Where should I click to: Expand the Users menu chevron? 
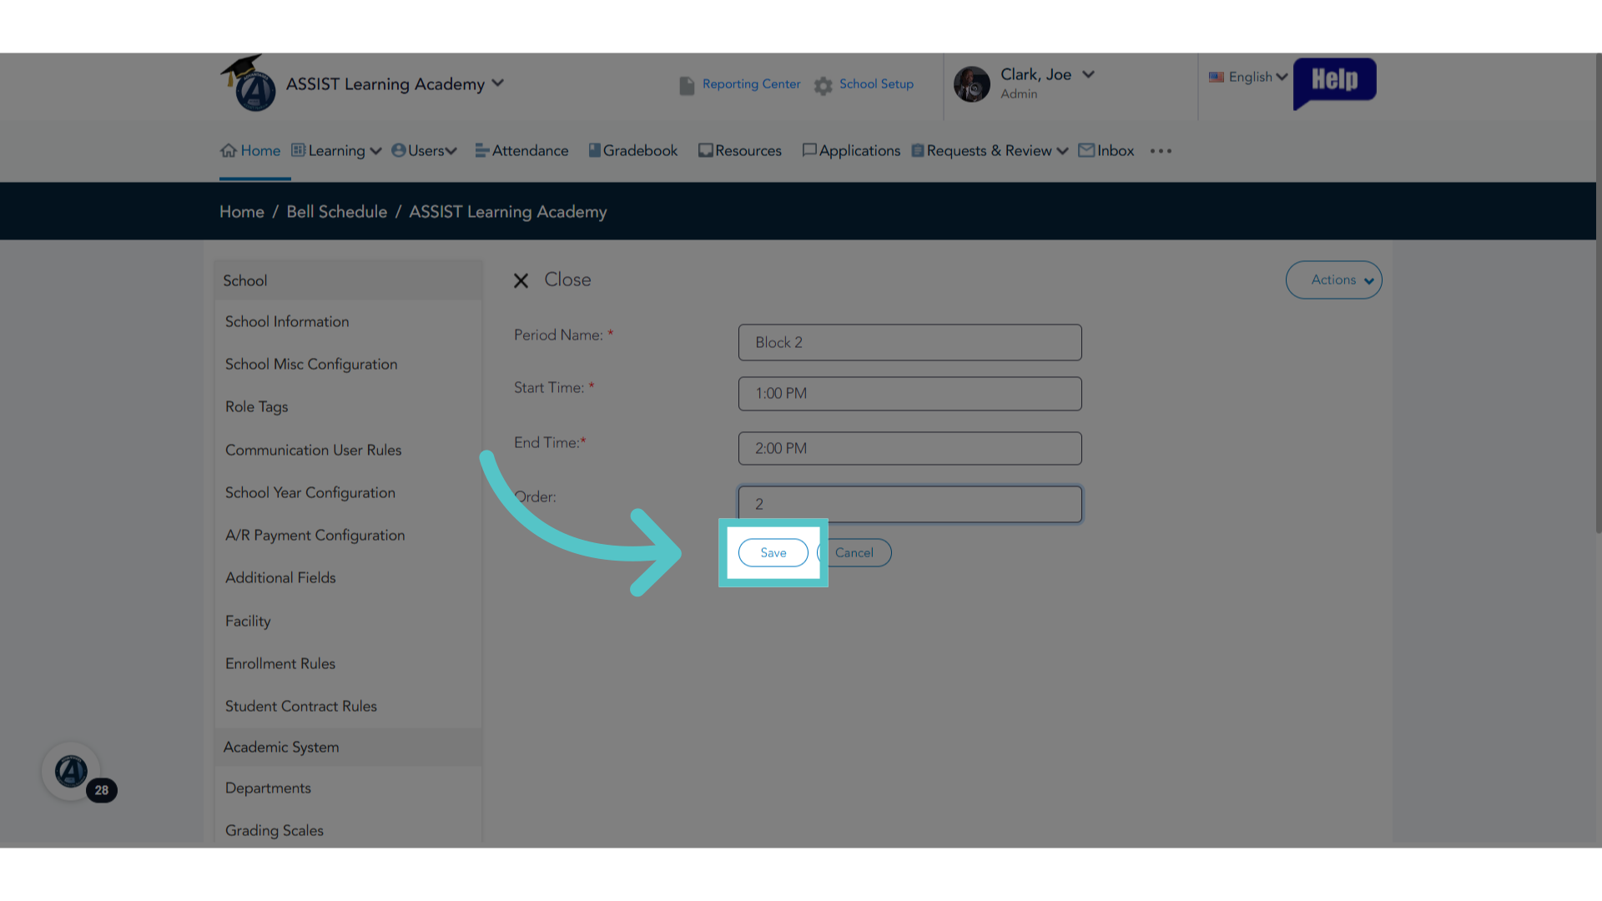point(451,151)
